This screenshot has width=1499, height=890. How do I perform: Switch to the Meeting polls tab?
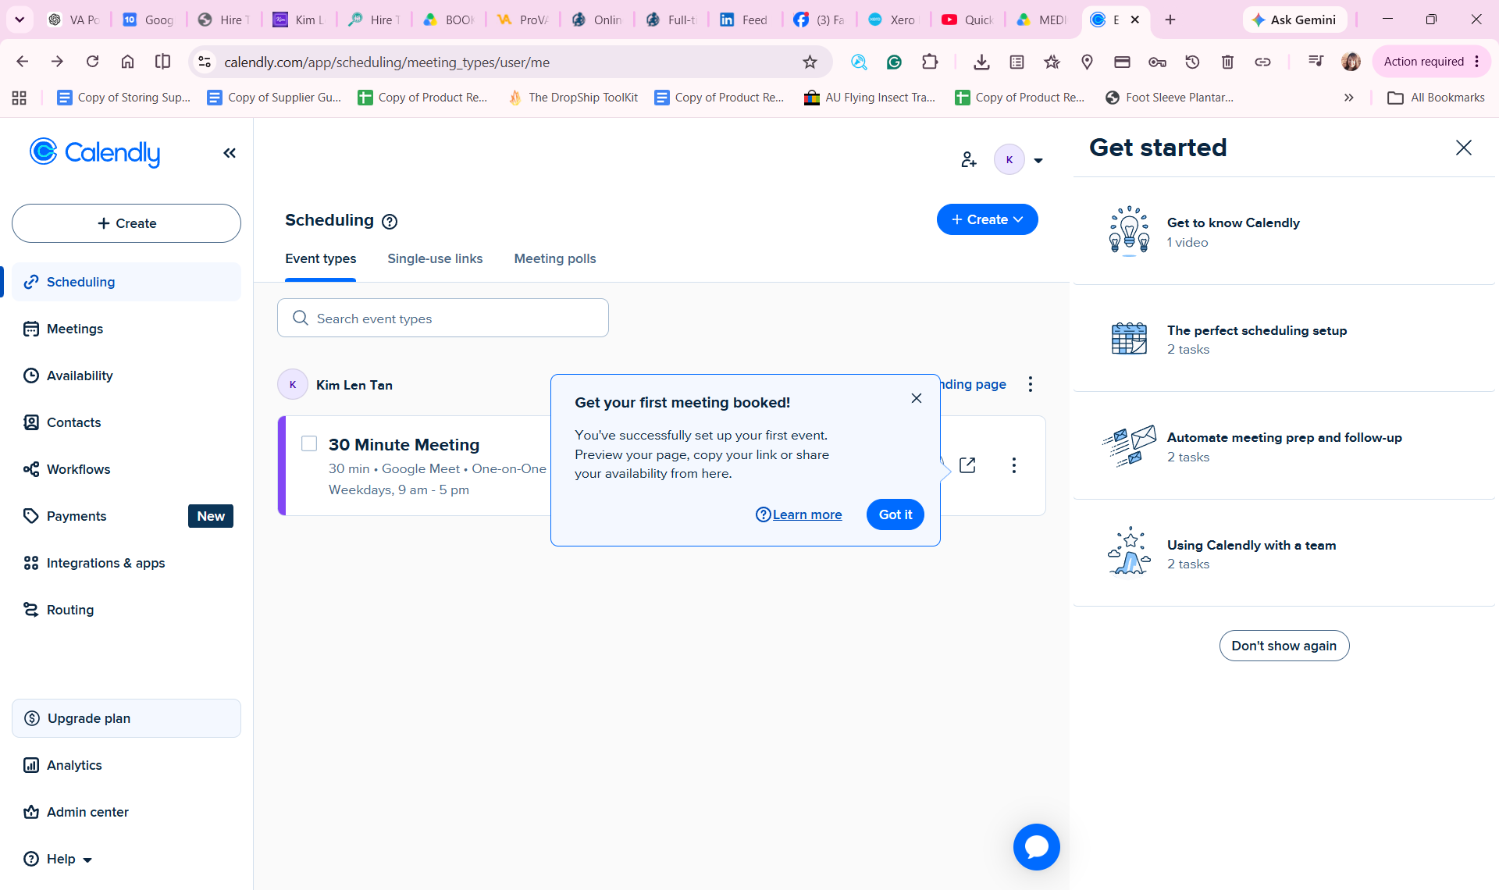(x=554, y=258)
